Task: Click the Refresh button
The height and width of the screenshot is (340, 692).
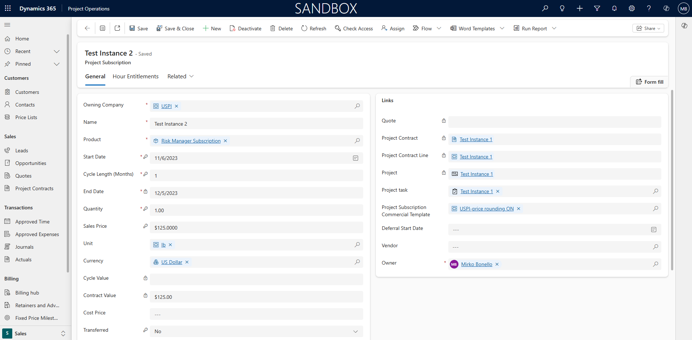Action: coord(314,28)
